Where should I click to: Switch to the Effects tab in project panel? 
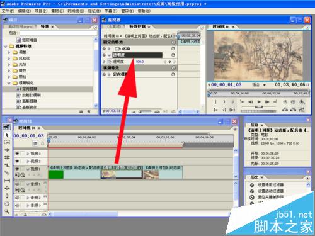tap(45, 26)
